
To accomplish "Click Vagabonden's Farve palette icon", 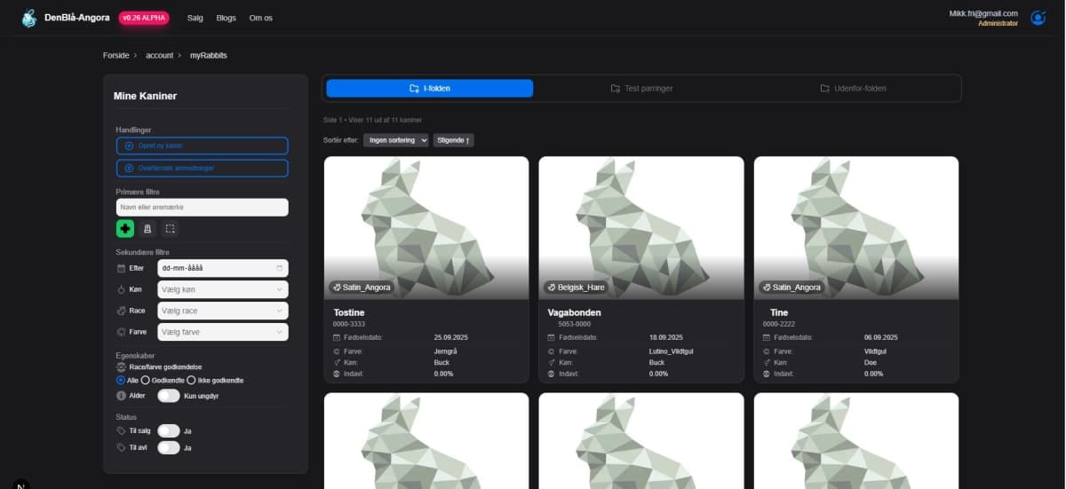I will tap(553, 351).
